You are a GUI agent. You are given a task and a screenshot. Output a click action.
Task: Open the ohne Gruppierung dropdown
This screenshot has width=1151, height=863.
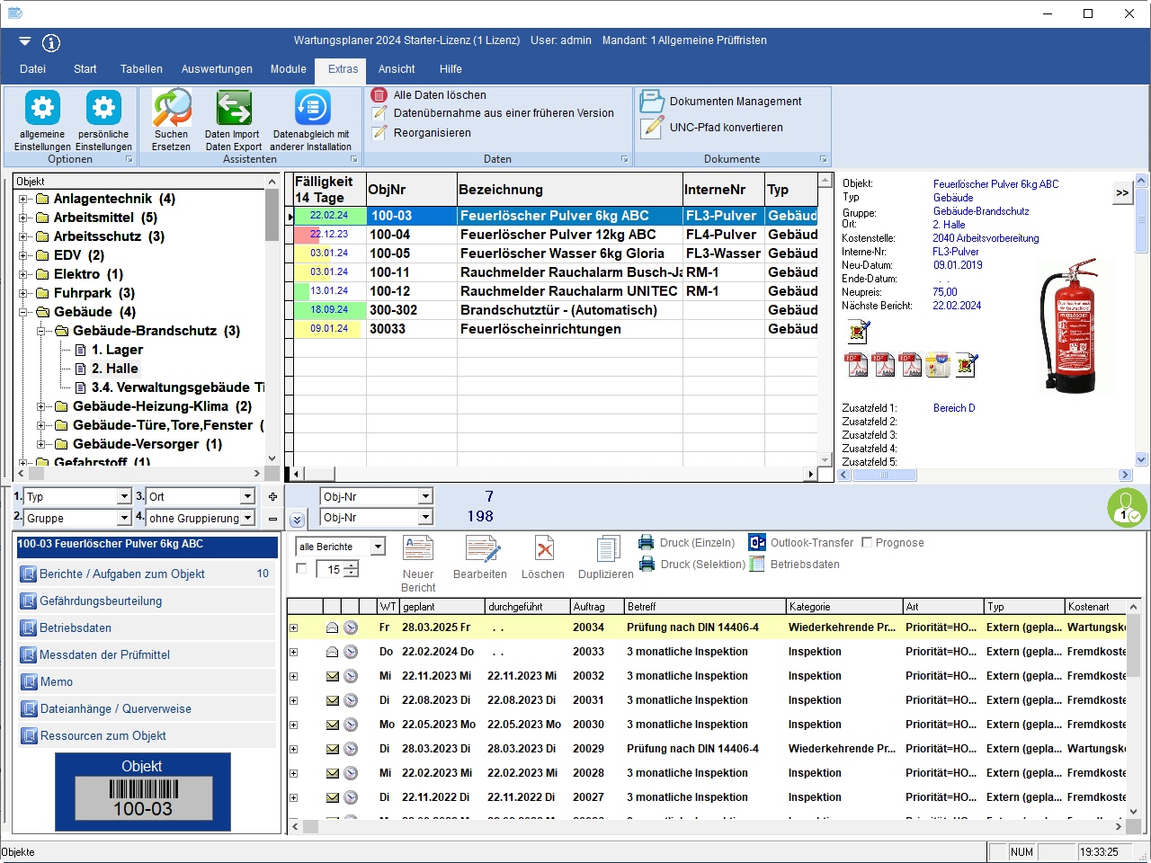[247, 519]
